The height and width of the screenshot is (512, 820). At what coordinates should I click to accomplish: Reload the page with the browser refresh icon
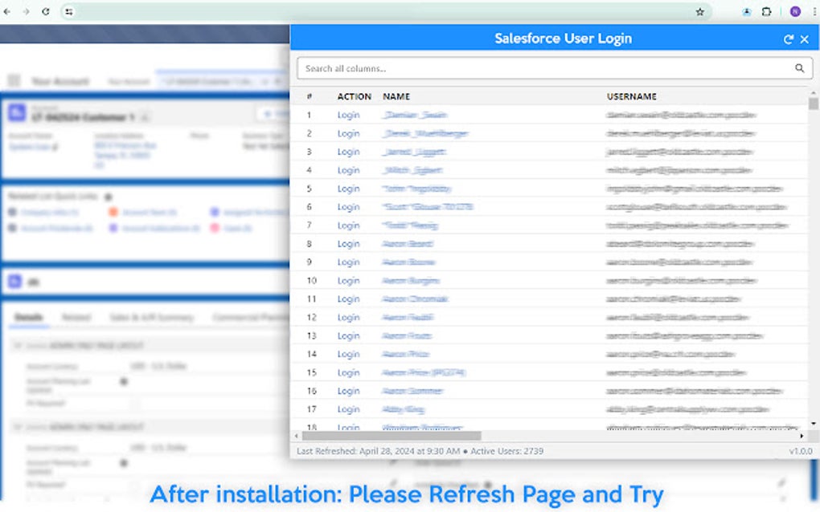45,11
